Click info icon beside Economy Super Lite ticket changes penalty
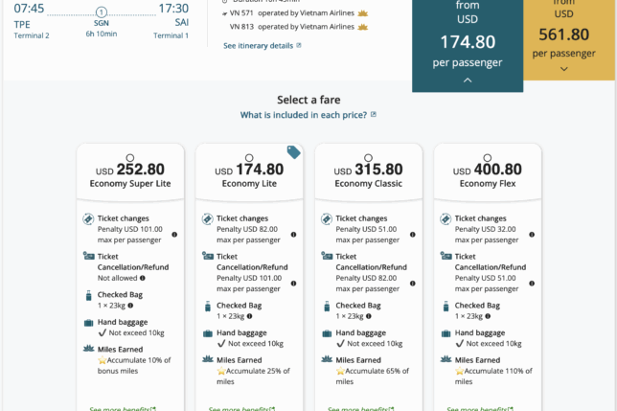 click(174, 234)
